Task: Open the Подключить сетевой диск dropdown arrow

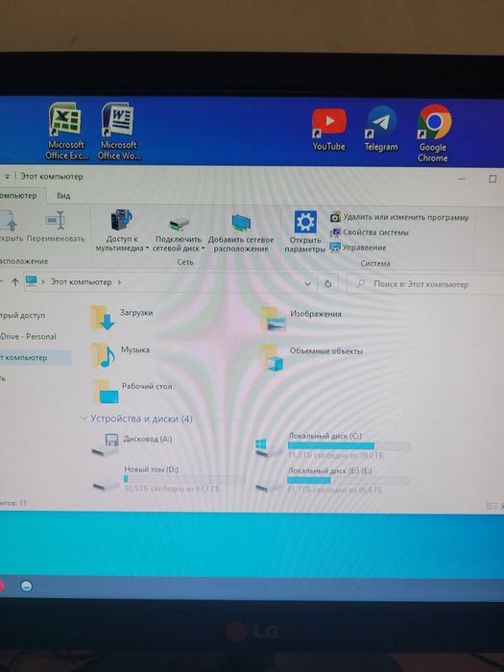Action: tap(203, 249)
